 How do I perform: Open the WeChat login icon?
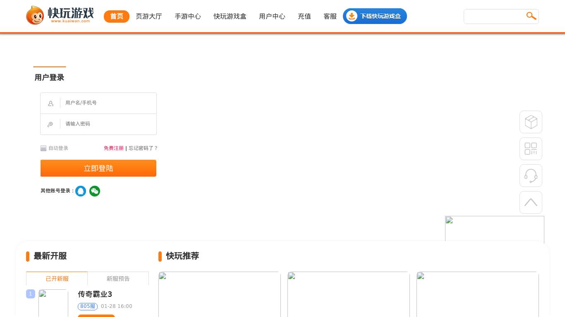(x=95, y=191)
